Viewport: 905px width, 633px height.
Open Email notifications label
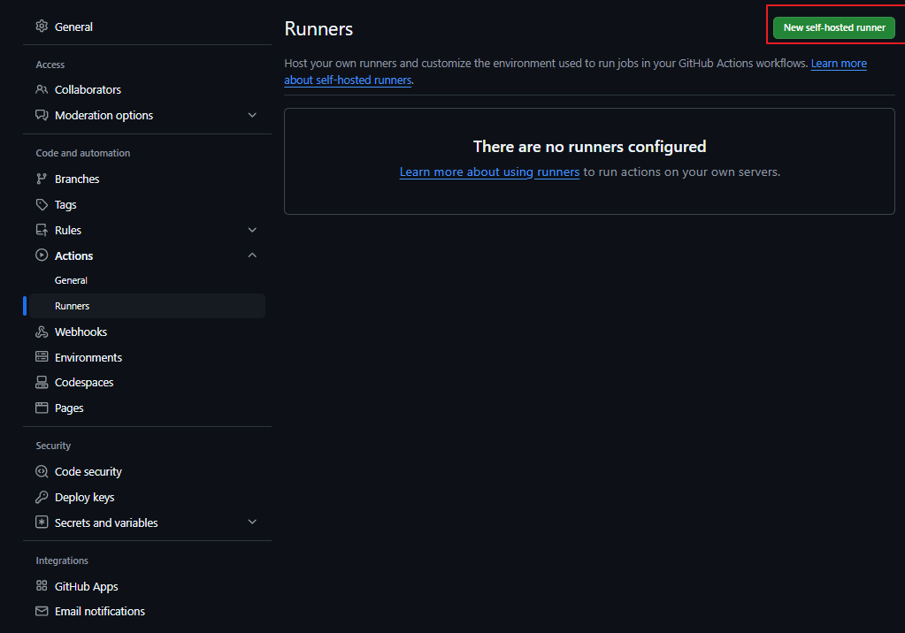tap(99, 612)
